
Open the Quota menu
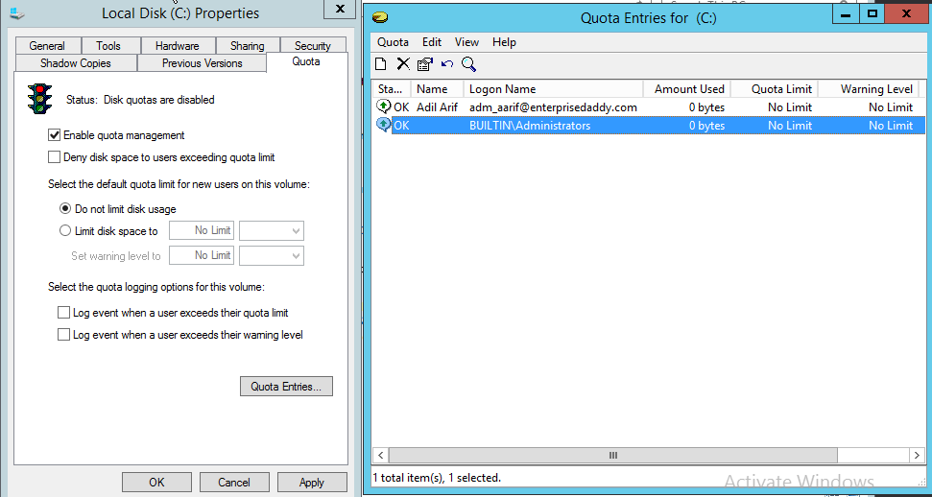pyautogui.click(x=393, y=42)
